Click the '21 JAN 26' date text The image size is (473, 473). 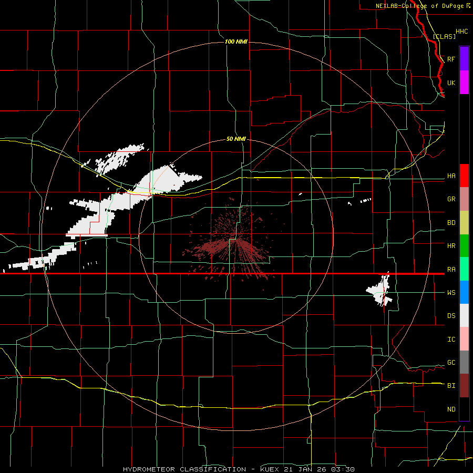(x=306, y=469)
